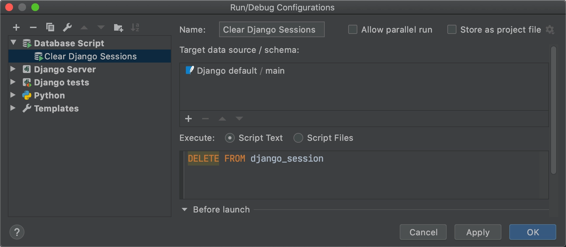
Task: Remove the selected configuration with minus icon
Action: click(33, 27)
